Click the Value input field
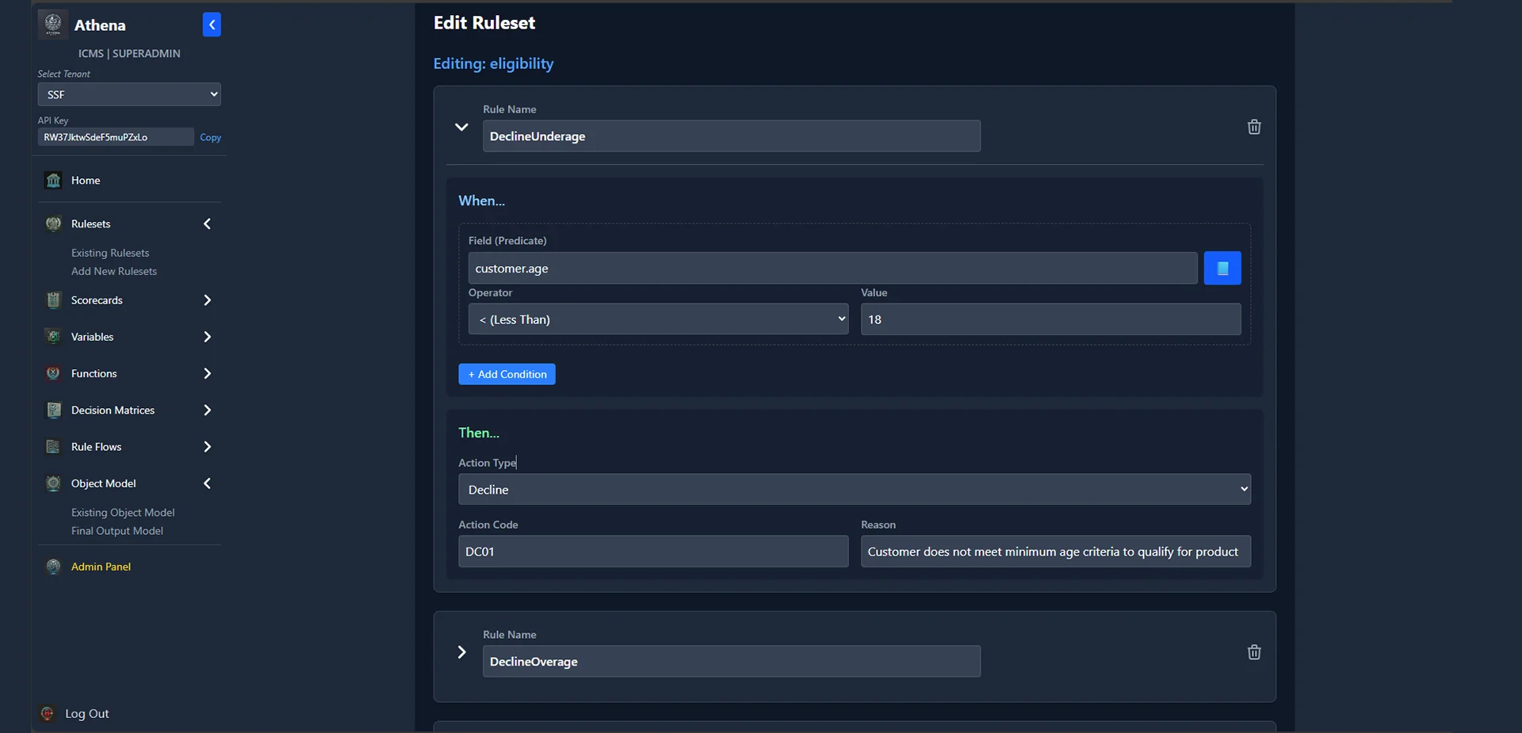The height and width of the screenshot is (733, 1522). click(1050, 319)
